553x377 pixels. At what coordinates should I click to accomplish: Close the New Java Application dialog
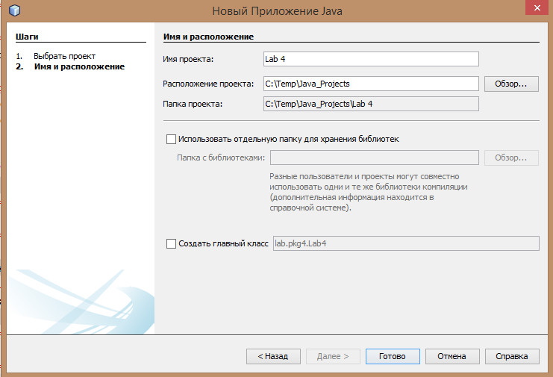537,7
